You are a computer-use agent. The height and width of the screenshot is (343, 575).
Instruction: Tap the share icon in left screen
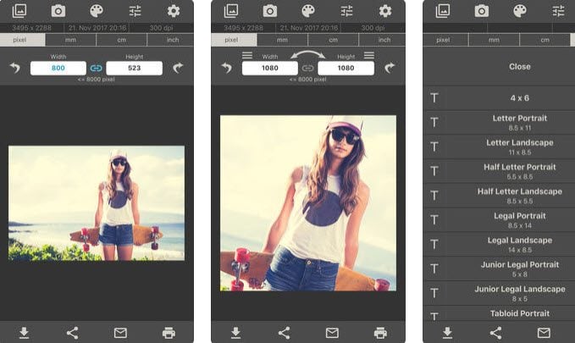tap(72, 333)
